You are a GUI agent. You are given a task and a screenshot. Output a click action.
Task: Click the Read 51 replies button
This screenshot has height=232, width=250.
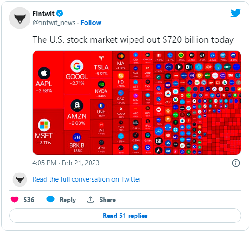coord(125,216)
